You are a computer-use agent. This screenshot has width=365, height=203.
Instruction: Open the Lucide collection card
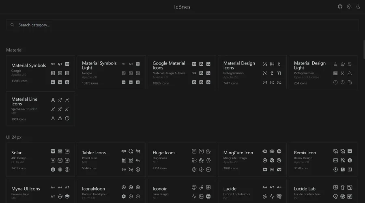pyautogui.click(x=252, y=191)
